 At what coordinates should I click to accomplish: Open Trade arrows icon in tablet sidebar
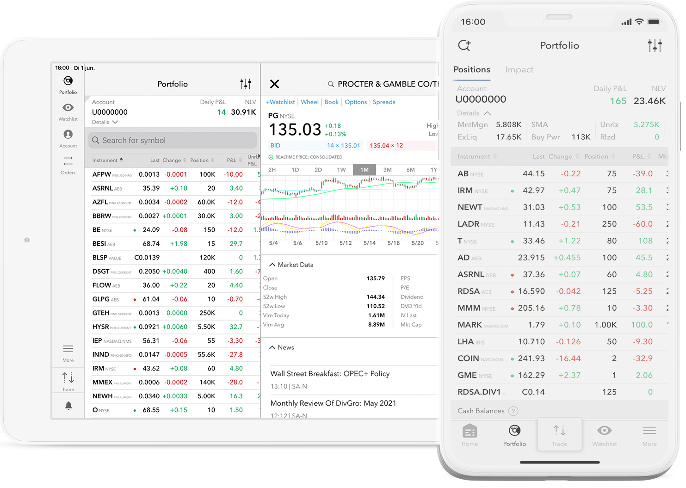[x=68, y=378]
